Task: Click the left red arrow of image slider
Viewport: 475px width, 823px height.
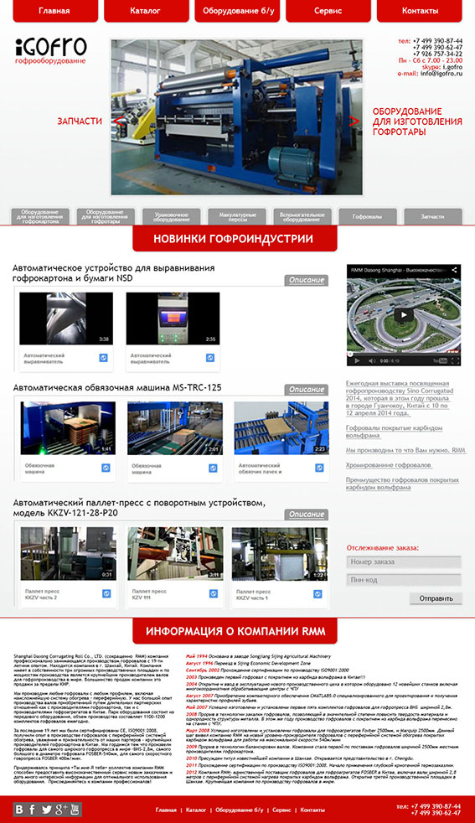Action: pyautogui.click(x=119, y=122)
